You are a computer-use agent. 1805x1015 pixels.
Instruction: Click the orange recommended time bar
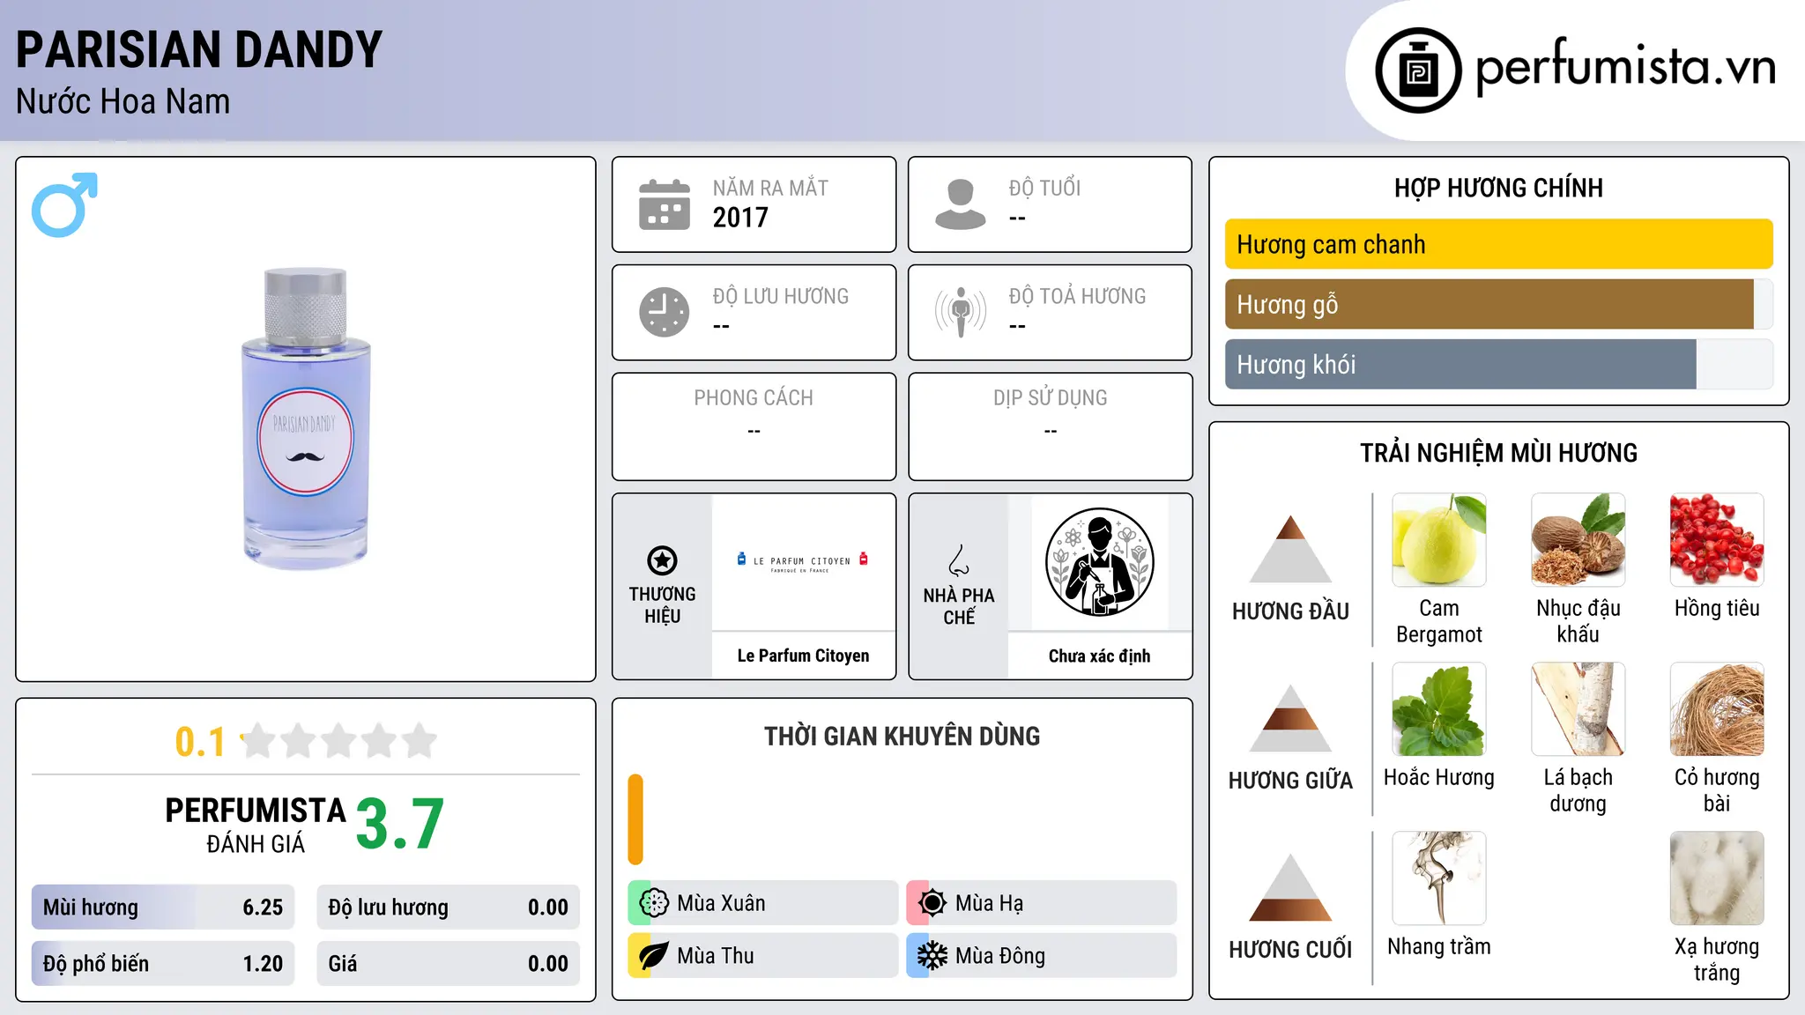(635, 819)
